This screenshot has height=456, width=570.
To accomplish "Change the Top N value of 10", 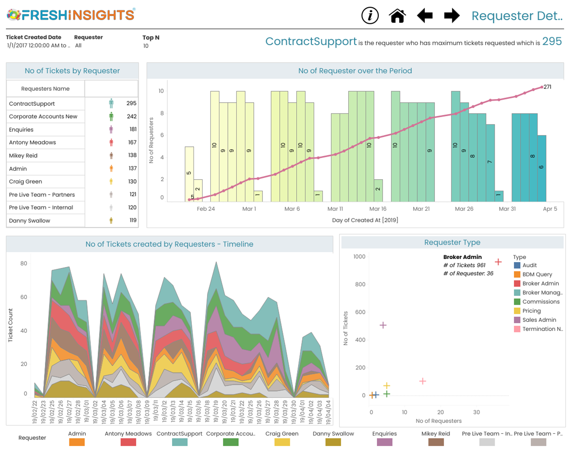I will [146, 46].
